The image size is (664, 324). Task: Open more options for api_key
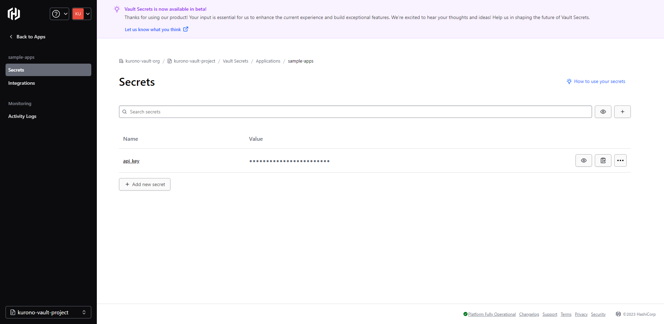pos(620,160)
